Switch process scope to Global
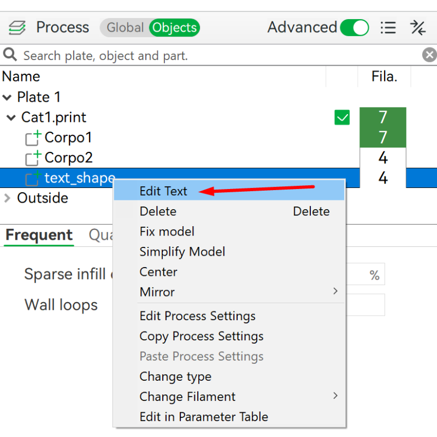437x437 pixels. click(125, 27)
